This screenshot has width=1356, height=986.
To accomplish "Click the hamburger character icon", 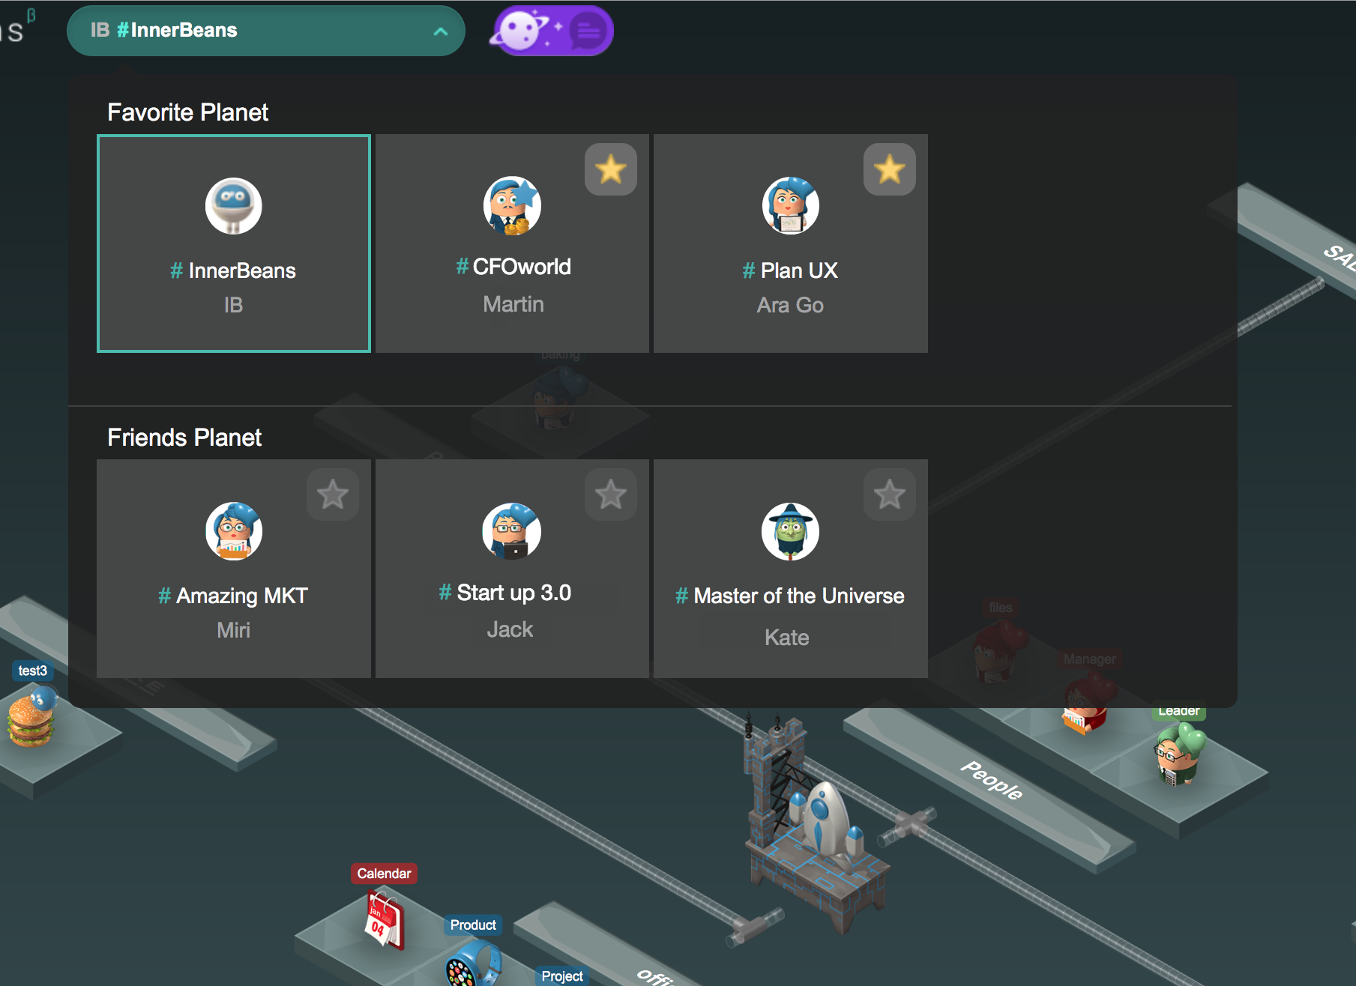I will pos(32,718).
